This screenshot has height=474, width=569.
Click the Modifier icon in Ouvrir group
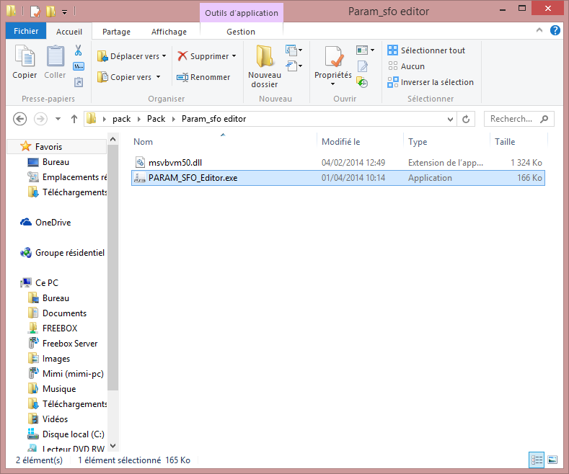point(363,66)
